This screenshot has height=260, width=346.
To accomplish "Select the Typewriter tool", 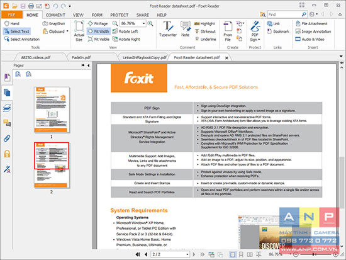I will coord(168,29).
